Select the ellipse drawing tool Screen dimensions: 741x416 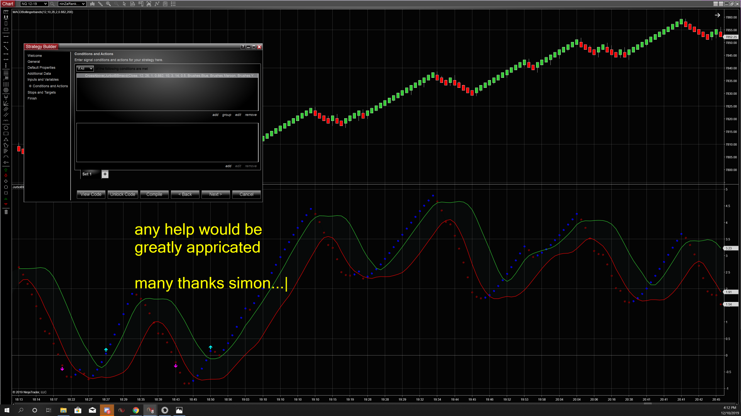(x=6, y=128)
